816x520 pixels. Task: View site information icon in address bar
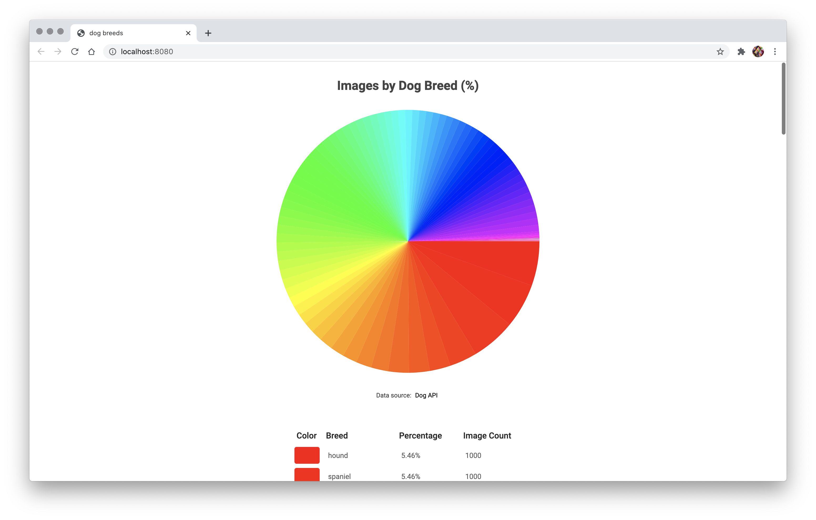tap(113, 52)
